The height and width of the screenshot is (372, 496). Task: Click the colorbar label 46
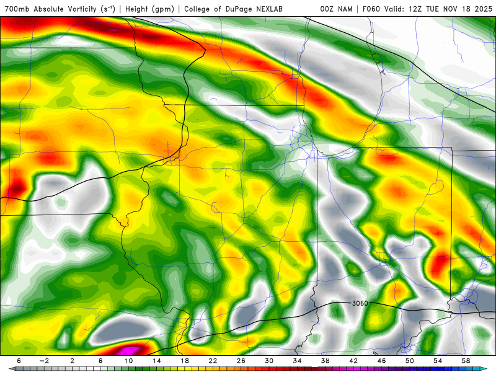(381, 361)
